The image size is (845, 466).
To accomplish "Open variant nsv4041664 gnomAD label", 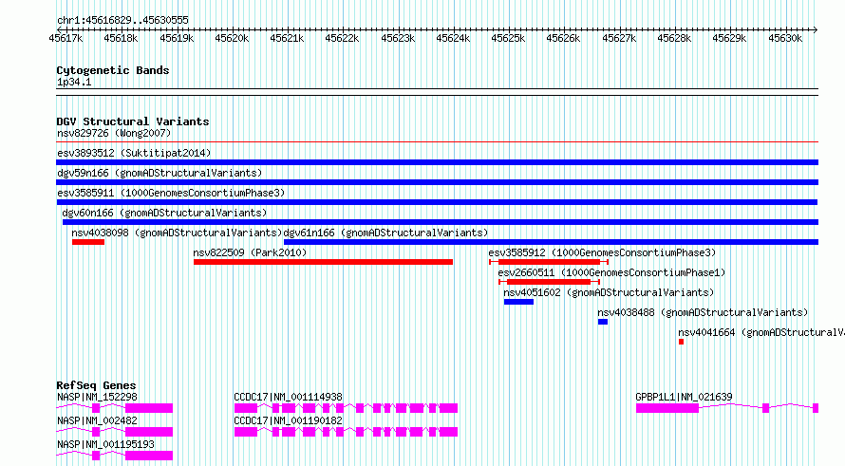I will pyautogui.click(x=760, y=332).
